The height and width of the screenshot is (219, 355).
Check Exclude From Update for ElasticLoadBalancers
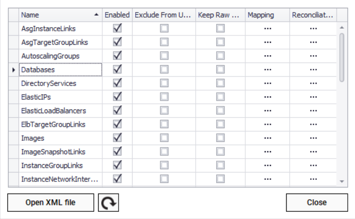click(164, 111)
